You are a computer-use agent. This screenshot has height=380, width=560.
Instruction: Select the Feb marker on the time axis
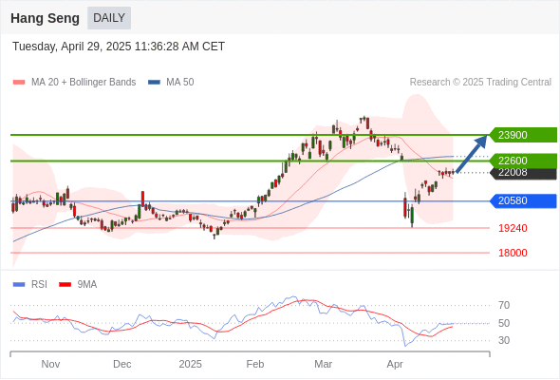(255, 364)
